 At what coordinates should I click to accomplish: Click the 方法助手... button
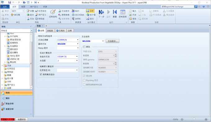tap(112, 41)
